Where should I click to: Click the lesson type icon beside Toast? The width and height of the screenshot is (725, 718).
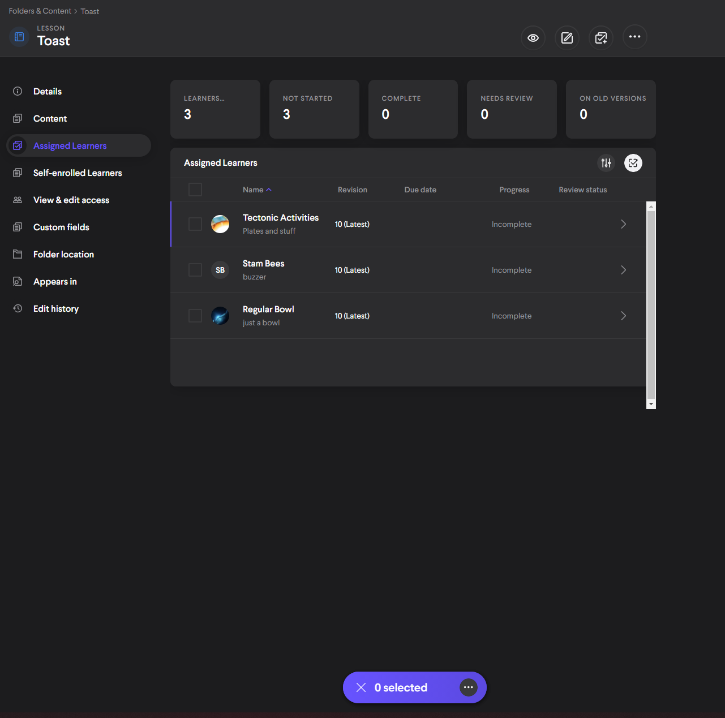pyautogui.click(x=19, y=37)
